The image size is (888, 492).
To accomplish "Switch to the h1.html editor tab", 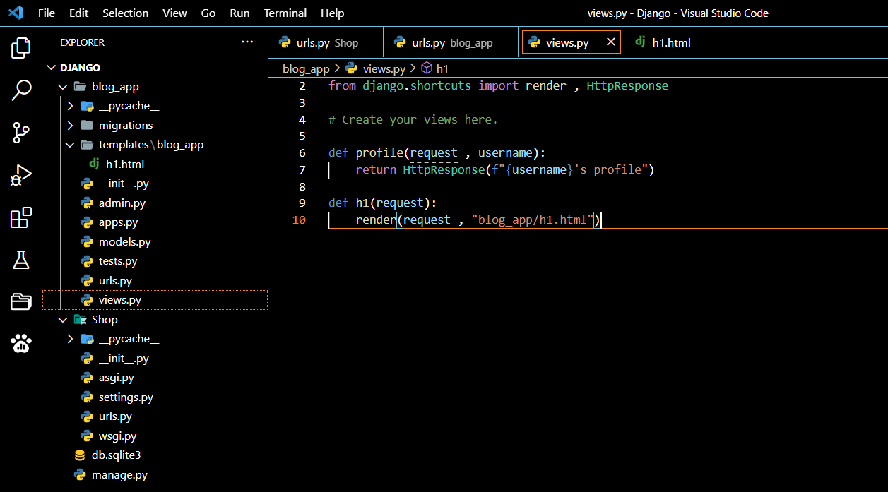I will [x=677, y=42].
